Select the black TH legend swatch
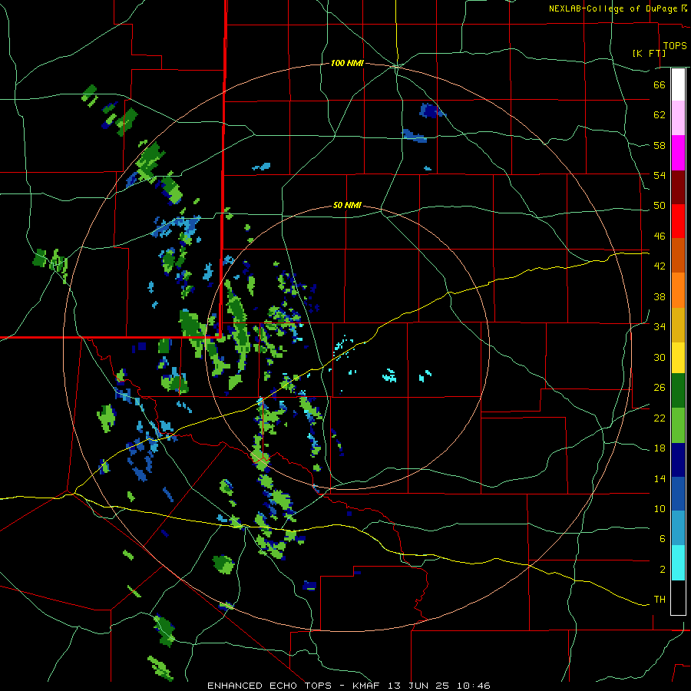The height and width of the screenshot is (691, 691). (x=678, y=597)
